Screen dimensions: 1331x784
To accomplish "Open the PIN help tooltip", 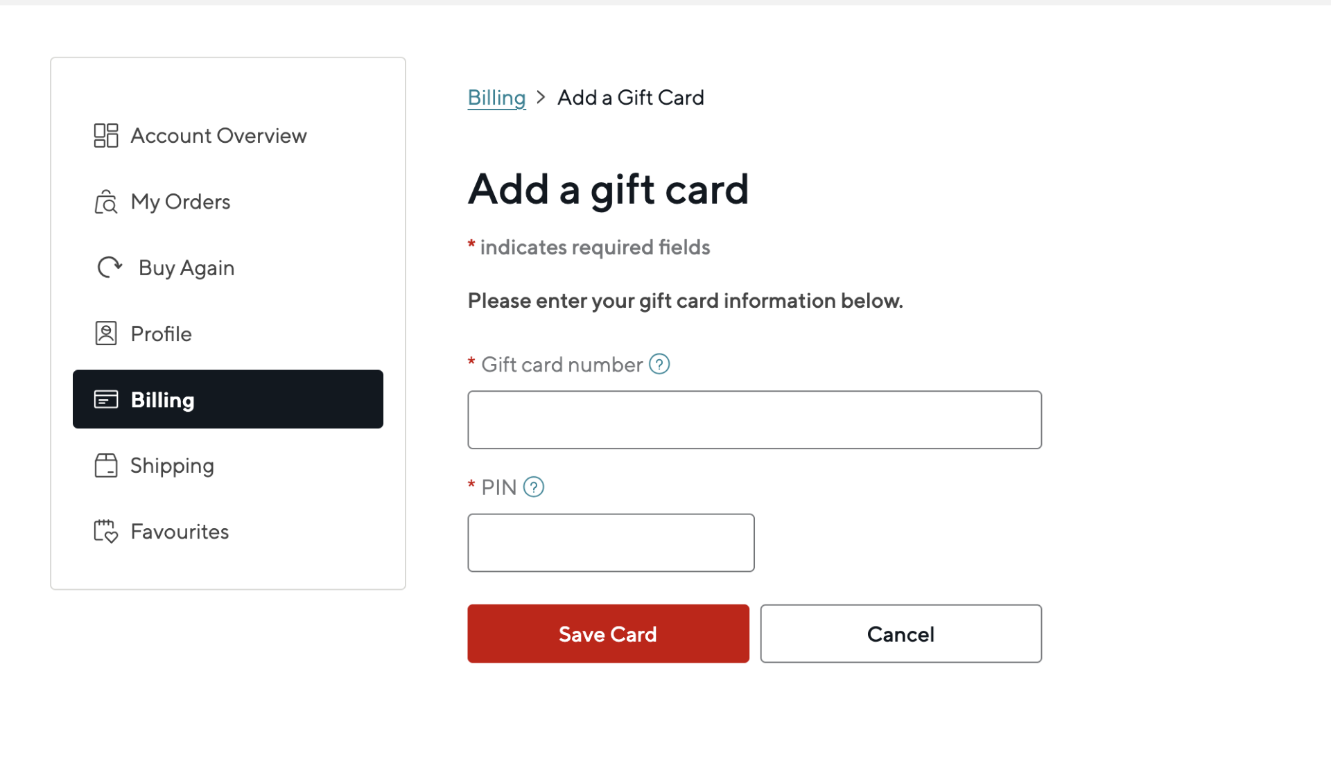I will pos(534,487).
